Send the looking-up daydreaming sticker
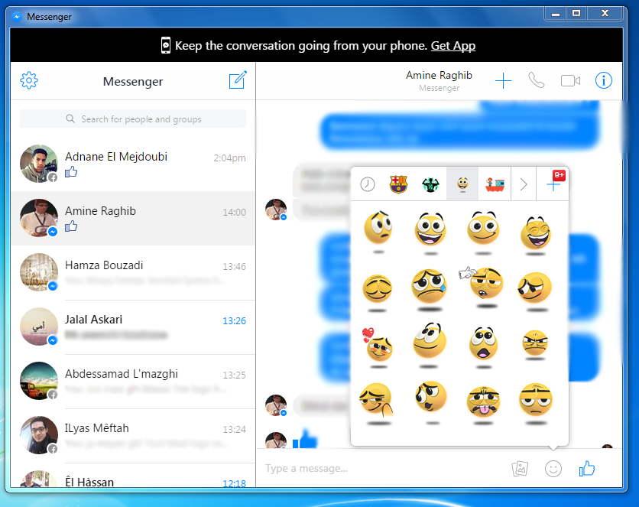 click(430, 343)
